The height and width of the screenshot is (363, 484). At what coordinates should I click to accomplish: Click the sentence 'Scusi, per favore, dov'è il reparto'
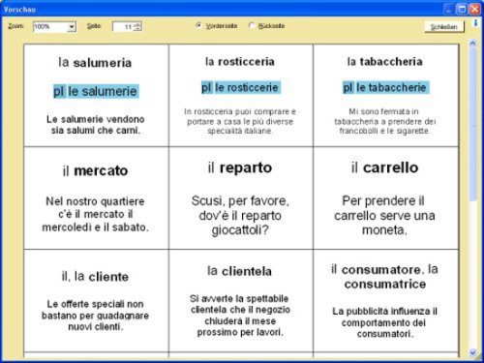(240, 215)
